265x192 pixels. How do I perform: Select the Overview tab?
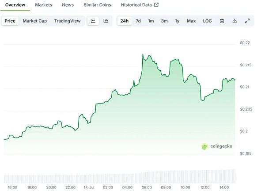click(x=15, y=5)
